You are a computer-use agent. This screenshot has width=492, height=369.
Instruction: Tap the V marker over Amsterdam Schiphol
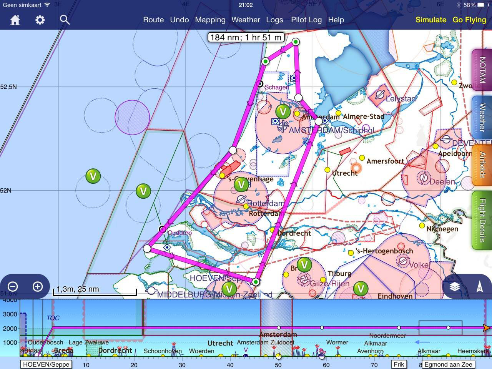[x=283, y=112]
